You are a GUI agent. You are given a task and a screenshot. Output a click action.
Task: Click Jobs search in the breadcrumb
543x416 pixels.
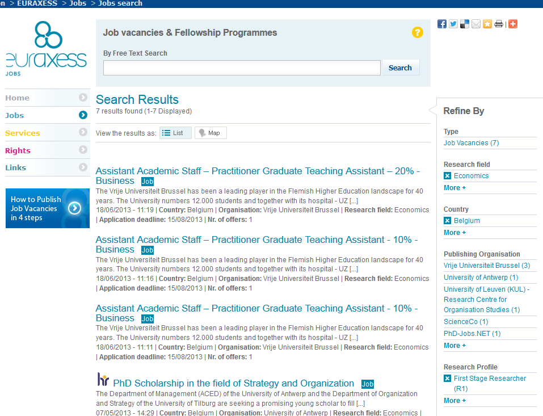click(120, 3)
